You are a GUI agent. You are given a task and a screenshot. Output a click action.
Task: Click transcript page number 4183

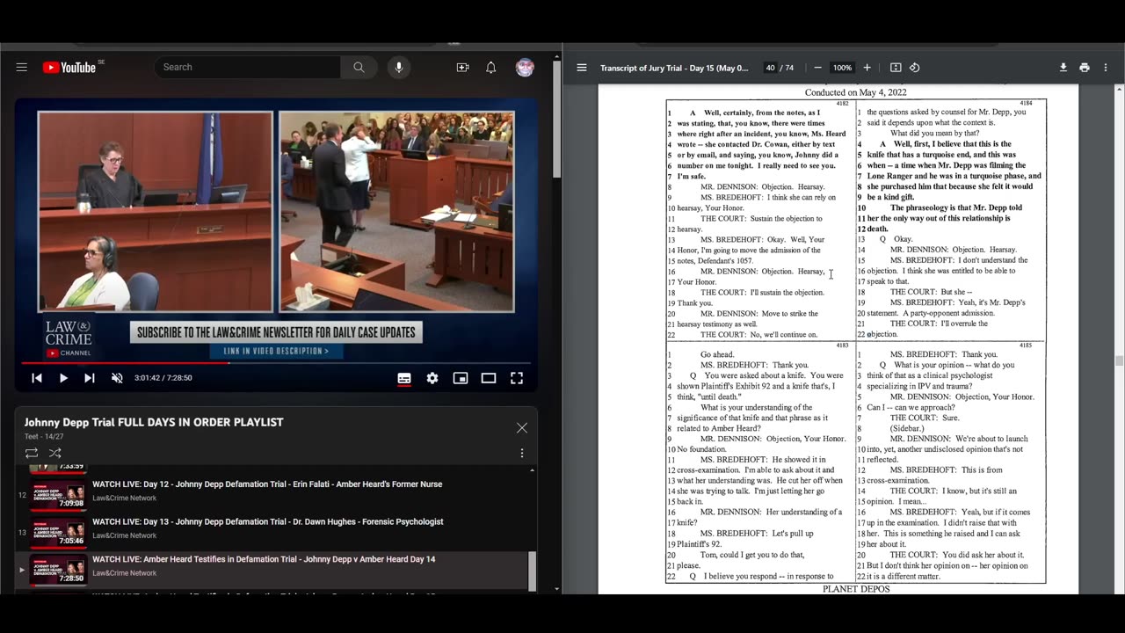pos(843,346)
